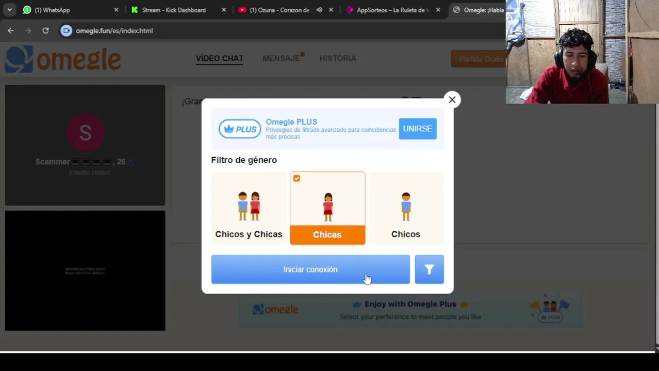Switch to AppSorteos browser tab
This screenshot has width=659, height=371.
coord(393,10)
